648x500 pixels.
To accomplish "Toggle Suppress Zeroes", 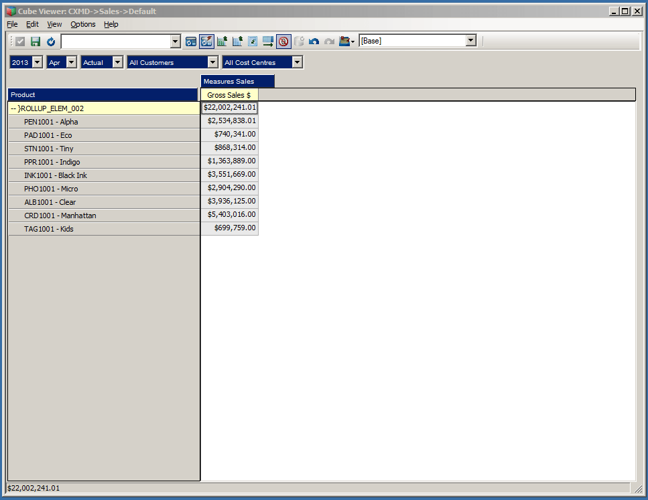I will coord(283,41).
